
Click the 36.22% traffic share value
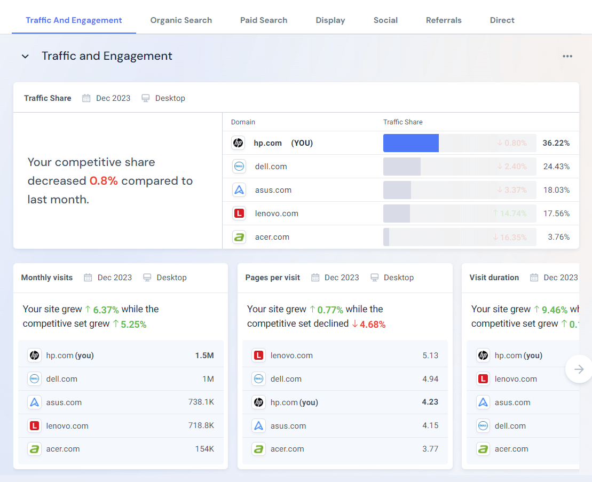pyautogui.click(x=556, y=143)
